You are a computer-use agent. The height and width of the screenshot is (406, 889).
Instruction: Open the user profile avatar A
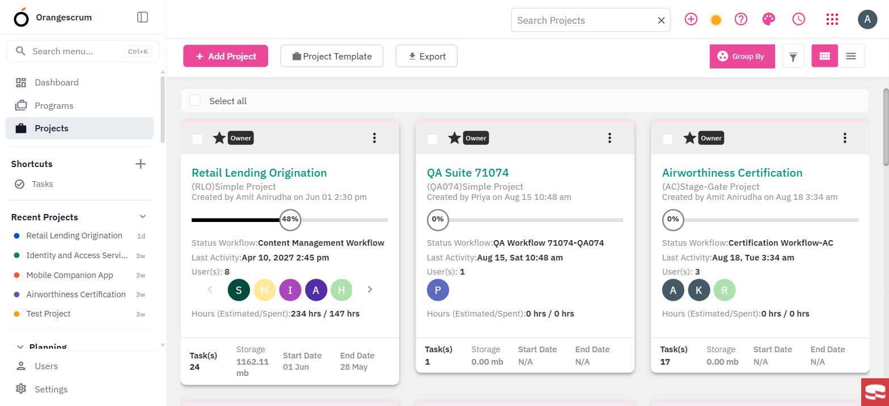[867, 19]
